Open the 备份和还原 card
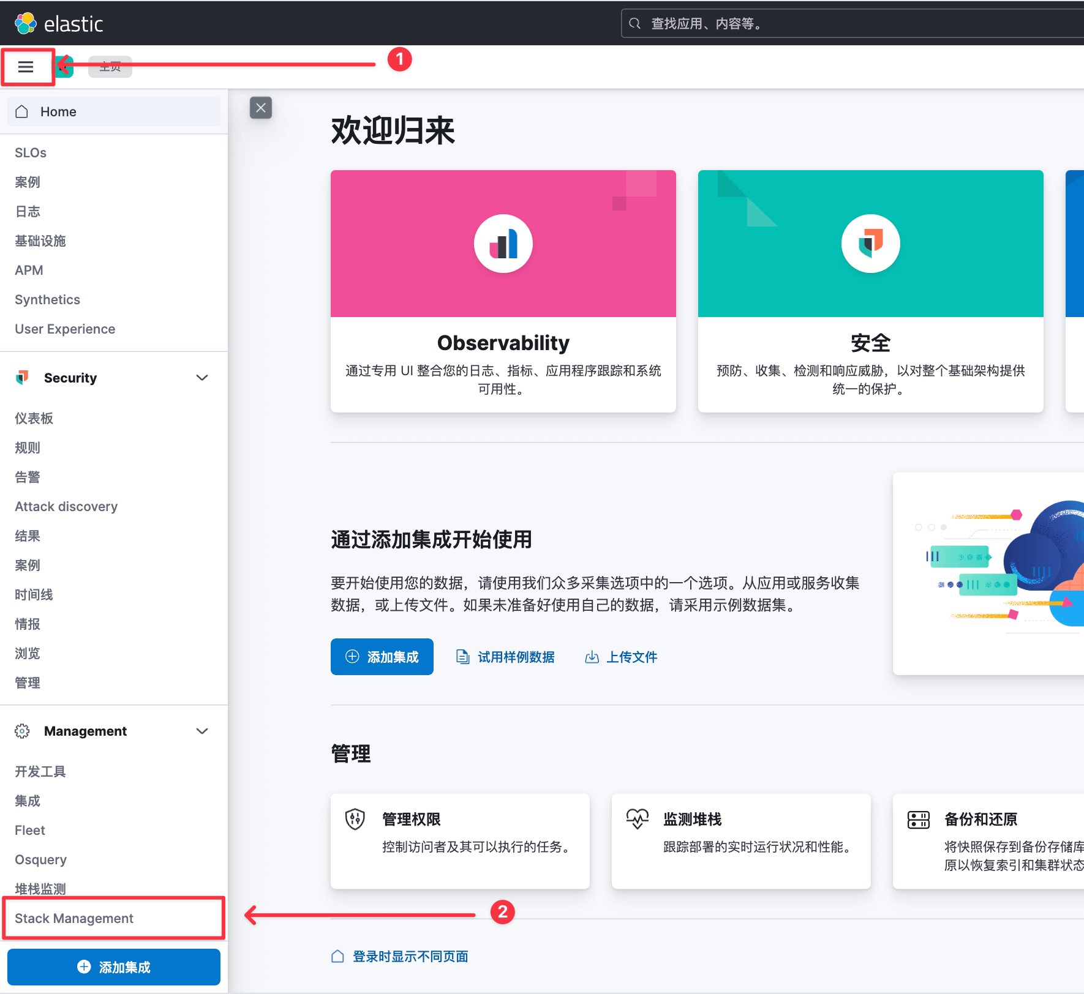The width and height of the screenshot is (1084, 994). click(x=988, y=842)
